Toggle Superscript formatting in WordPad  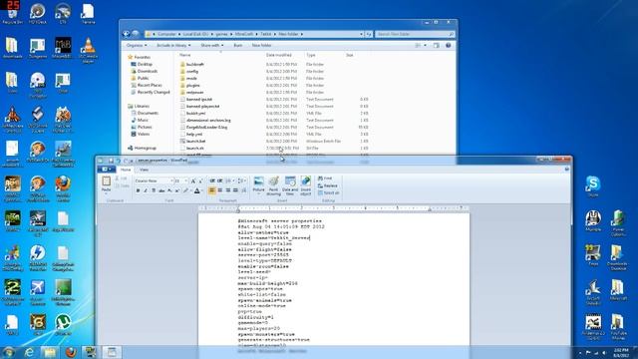click(x=177, y=190)
